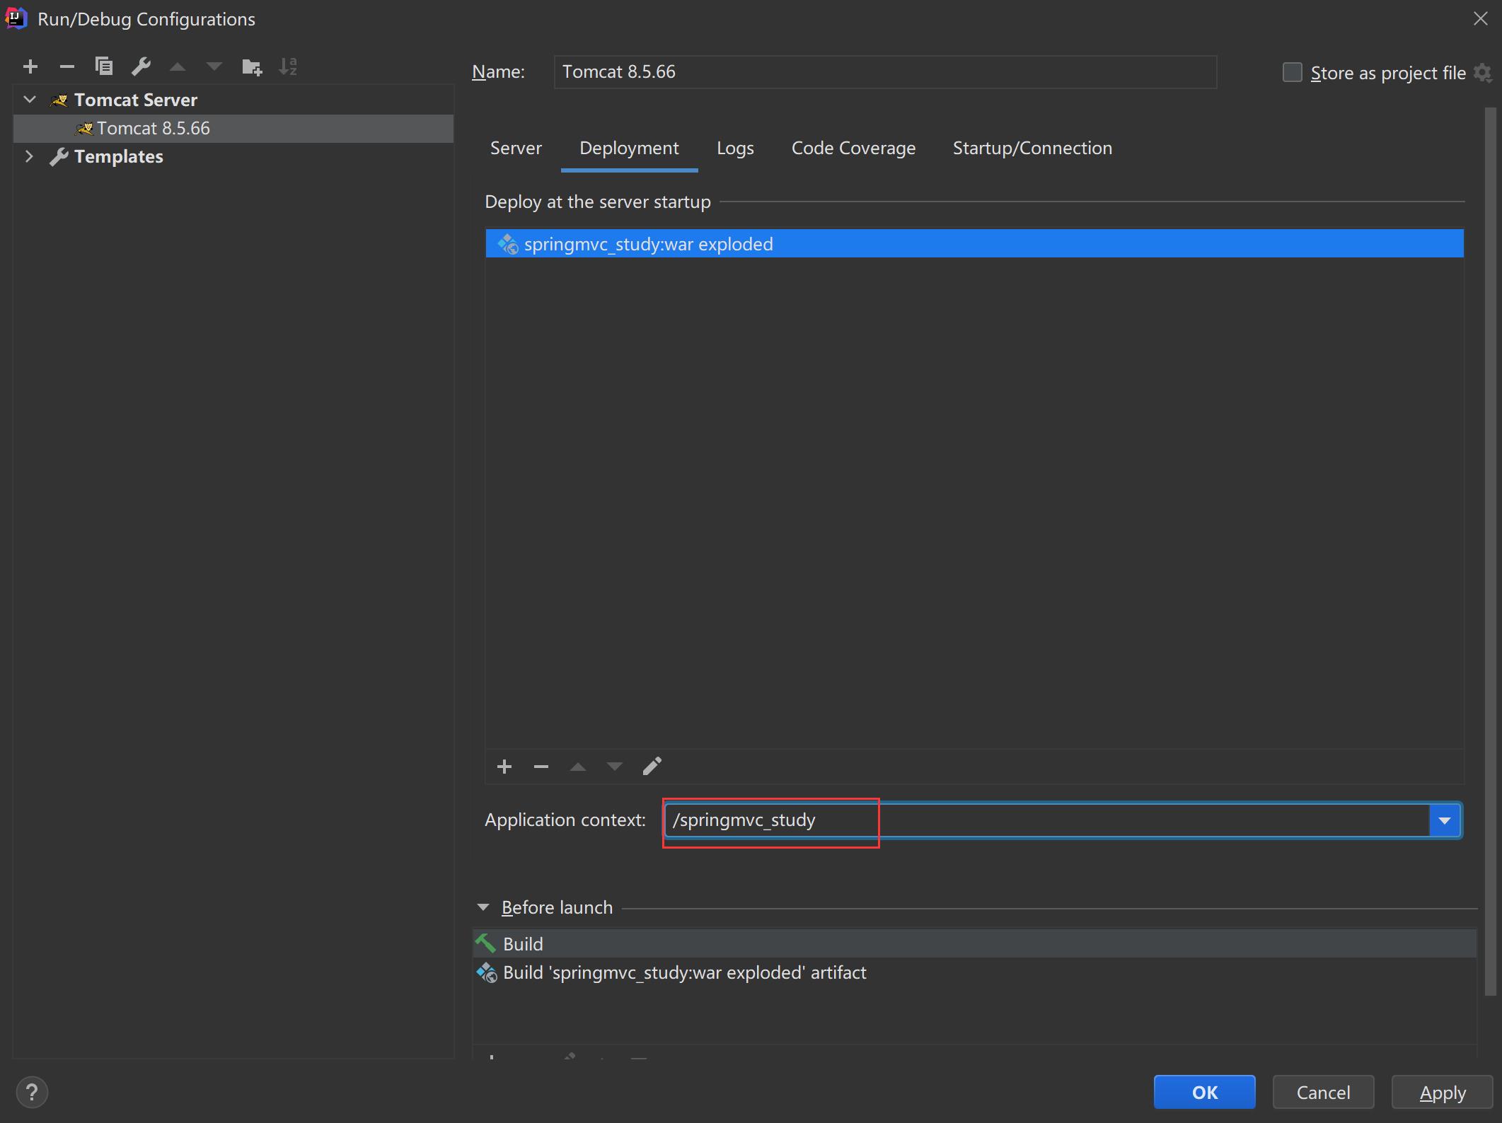Click the right-side vertical scrollbar
The image size is (1502, 1123).
[x=1490, y=552]
